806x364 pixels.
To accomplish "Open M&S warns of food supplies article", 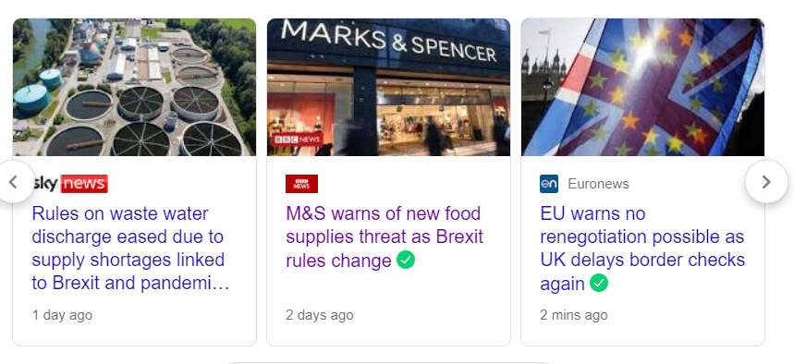I will 385,237.
